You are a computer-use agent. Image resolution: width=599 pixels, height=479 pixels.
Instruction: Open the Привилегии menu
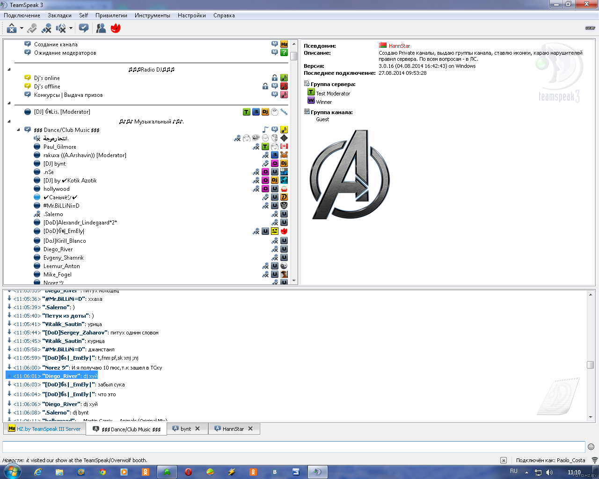pos(111,15)
